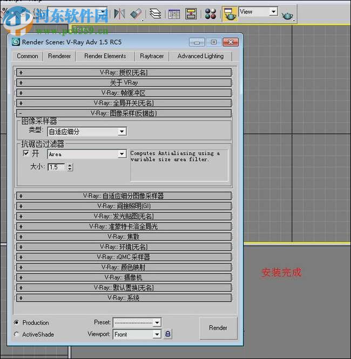Expand V-Ray 准蒙特卡洛全局光 rollout
The width and height of the screenshot is (351, 359).
[124, 226]
